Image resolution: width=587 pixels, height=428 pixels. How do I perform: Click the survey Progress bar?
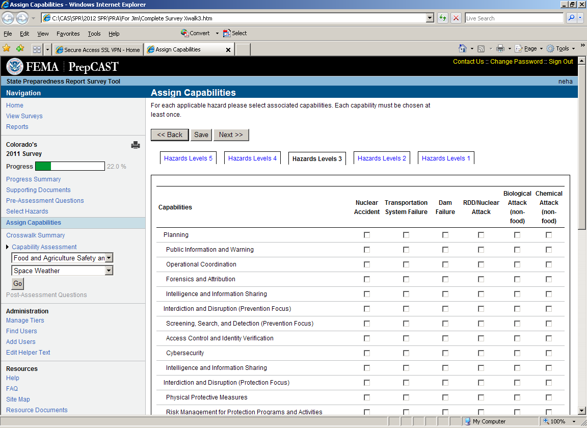[x=70, y=167]
